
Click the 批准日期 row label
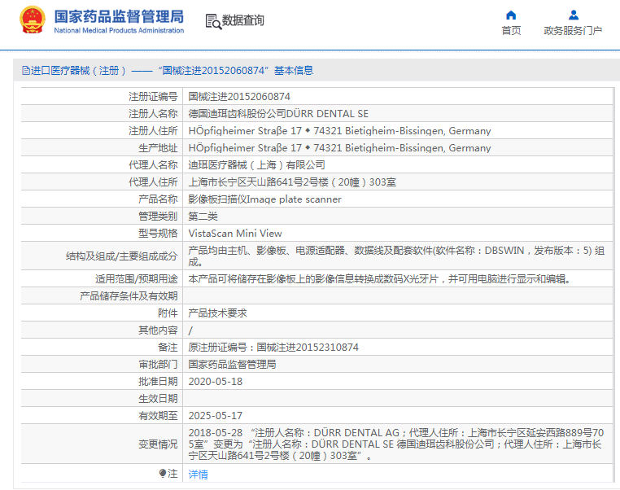pos(158,382)
